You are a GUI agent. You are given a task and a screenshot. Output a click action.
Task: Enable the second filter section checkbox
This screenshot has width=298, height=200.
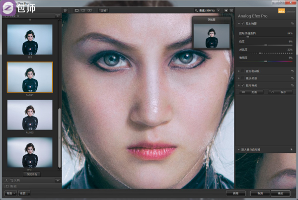tap(243, 71)
